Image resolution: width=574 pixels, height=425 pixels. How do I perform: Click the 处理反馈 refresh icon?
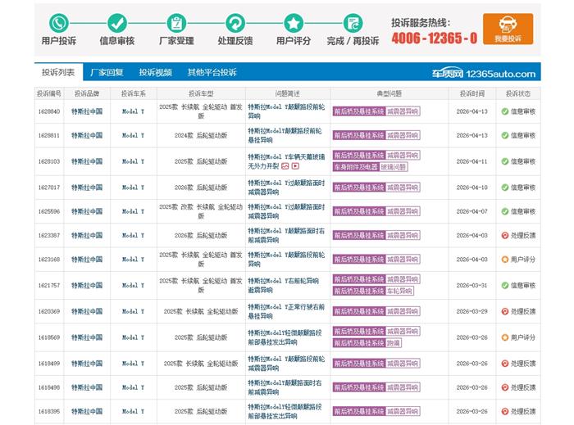tap(235, 23)
